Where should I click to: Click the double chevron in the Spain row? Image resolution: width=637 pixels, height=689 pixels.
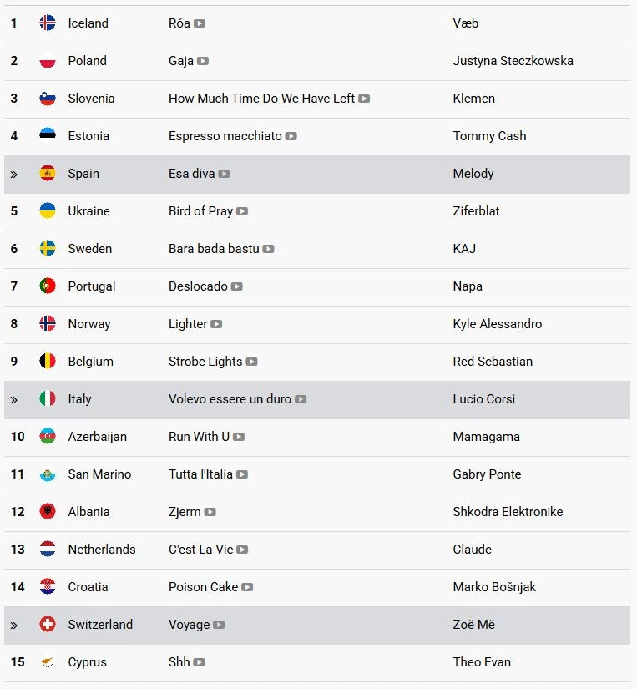[14, 175]
